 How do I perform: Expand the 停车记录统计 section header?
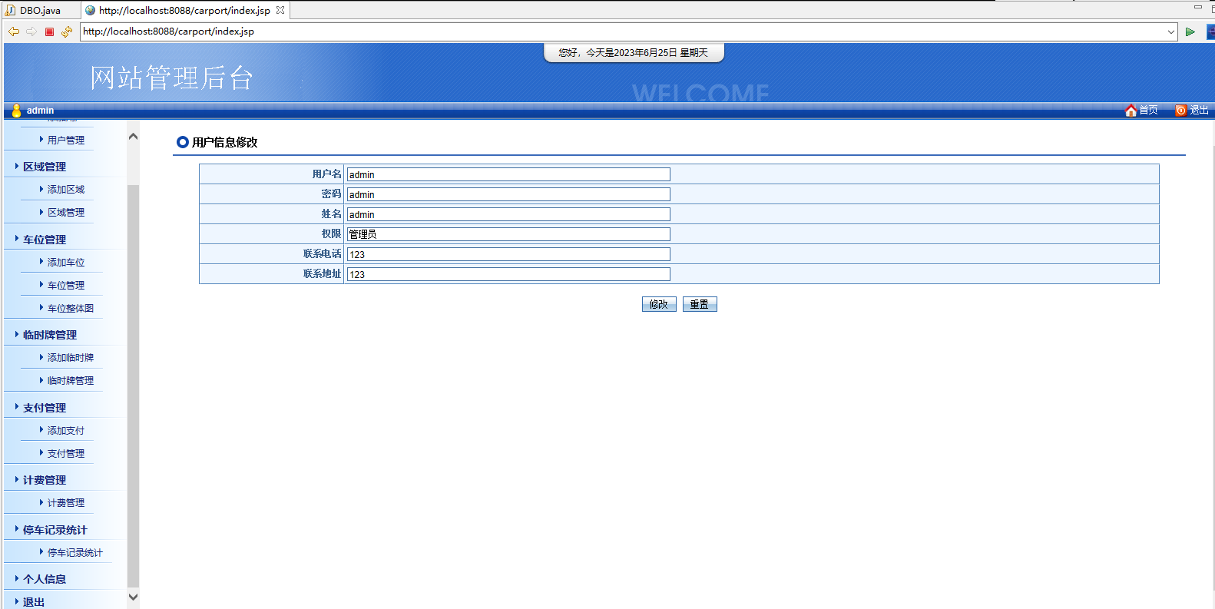point(55,530)
